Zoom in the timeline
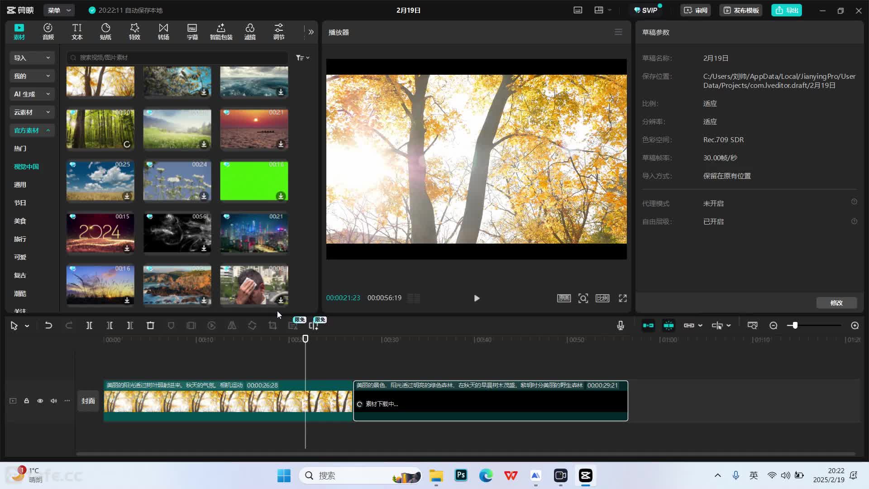 855,326
